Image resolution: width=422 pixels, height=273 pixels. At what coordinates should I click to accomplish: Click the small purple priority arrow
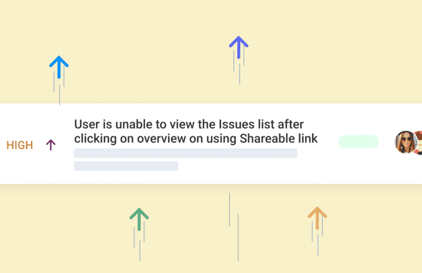(x=51, y=145)
